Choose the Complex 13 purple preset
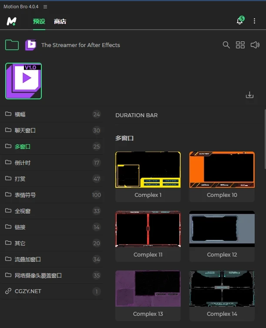 148,288
